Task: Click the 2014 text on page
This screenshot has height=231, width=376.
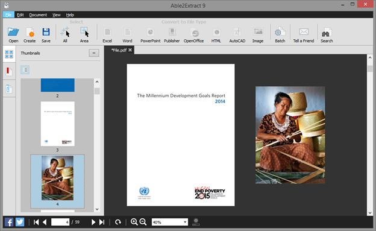Action: tap(220, 101)
